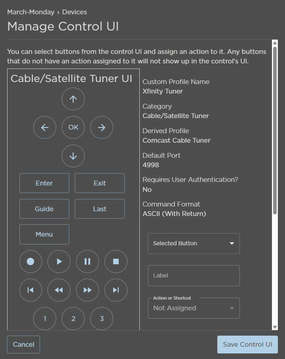Click the Label input field
The width and height of the screenshot is (285, 359).
click(194, 275)
